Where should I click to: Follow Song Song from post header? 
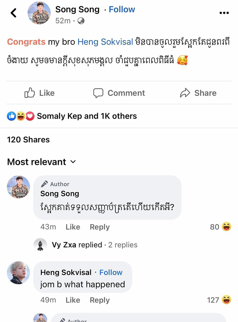click(x=122, y=9)
